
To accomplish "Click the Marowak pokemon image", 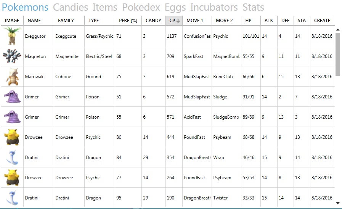I will [x=12, y=76].
